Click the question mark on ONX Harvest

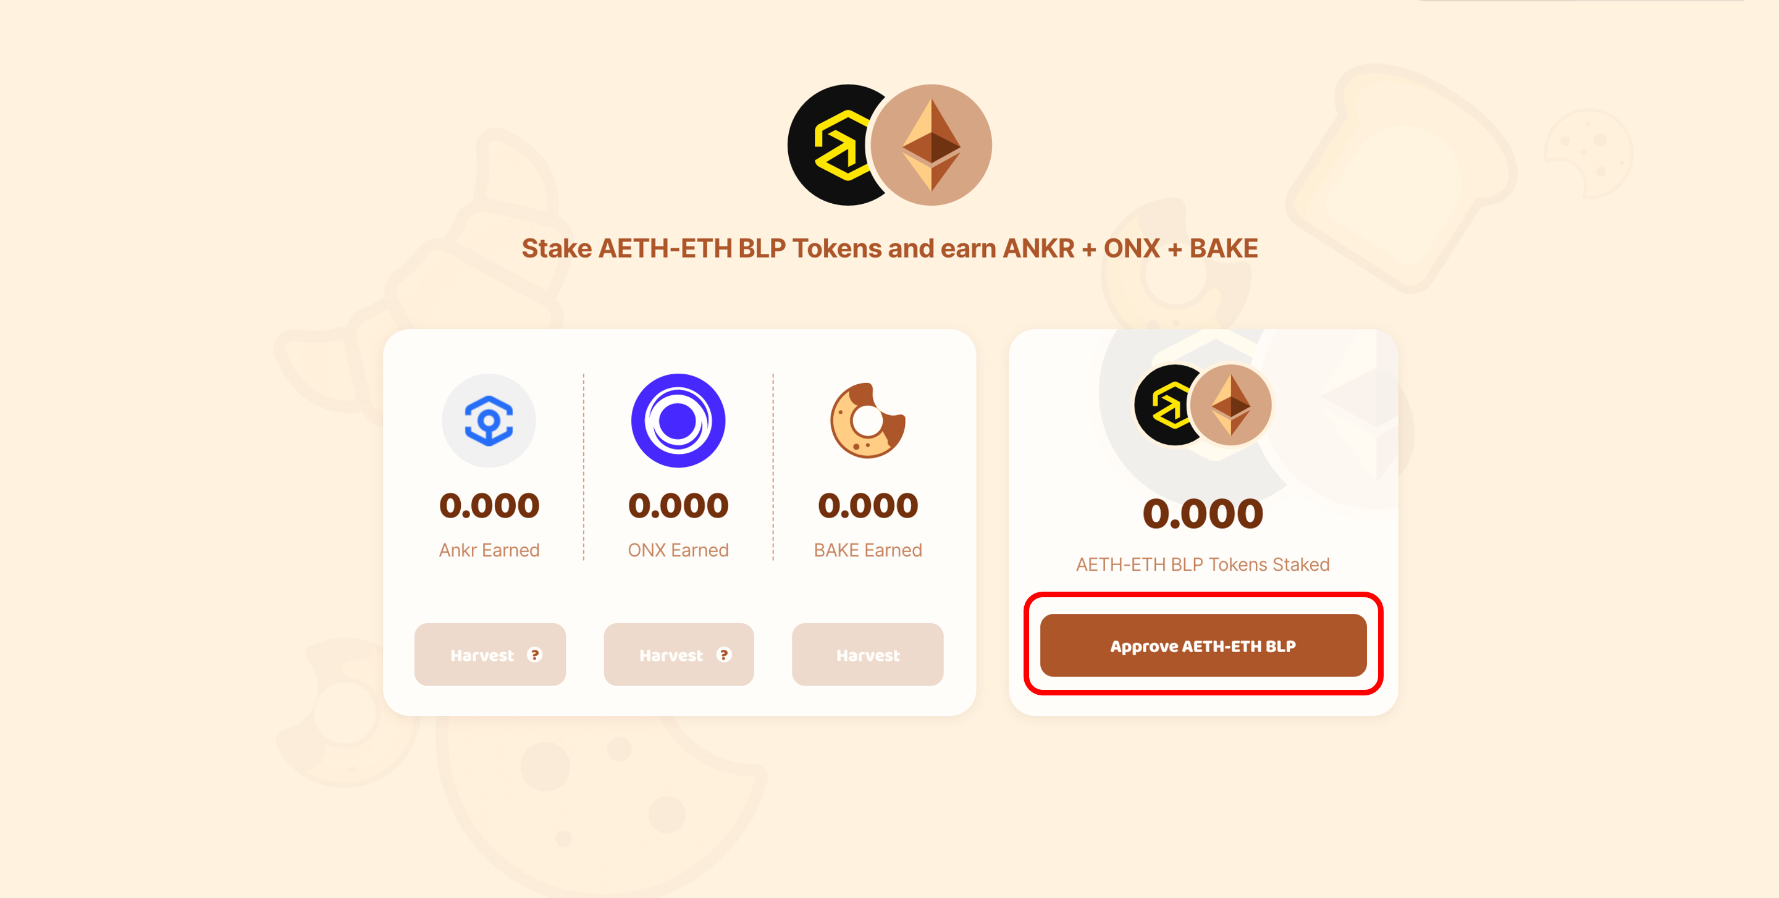[724, 654]
